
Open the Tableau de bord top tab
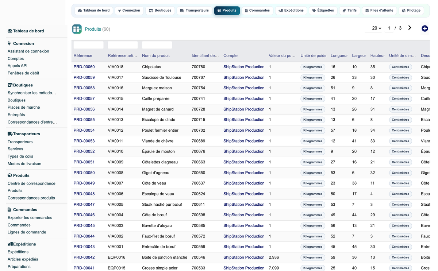(x=94, y=11)
